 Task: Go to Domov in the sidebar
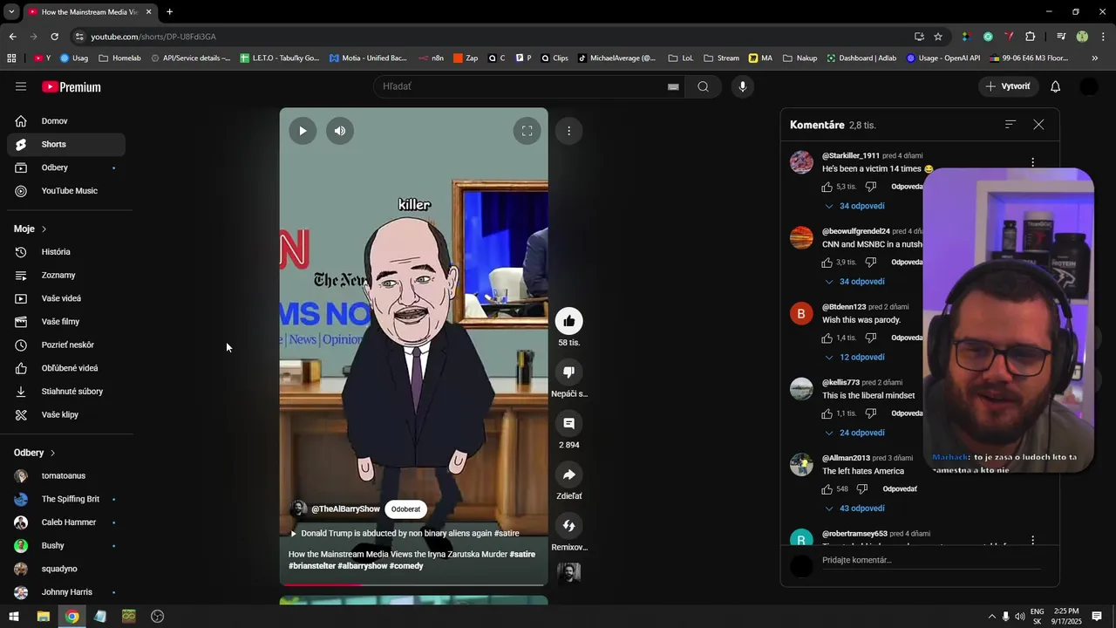coord(66,121)
